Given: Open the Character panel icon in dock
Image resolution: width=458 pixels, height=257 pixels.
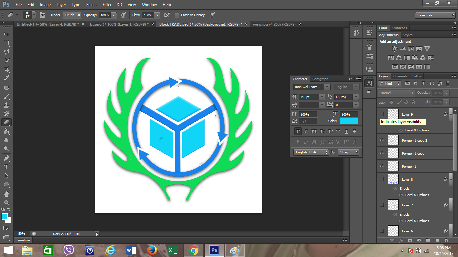Looking at the screenshot, I should point(369,83).
